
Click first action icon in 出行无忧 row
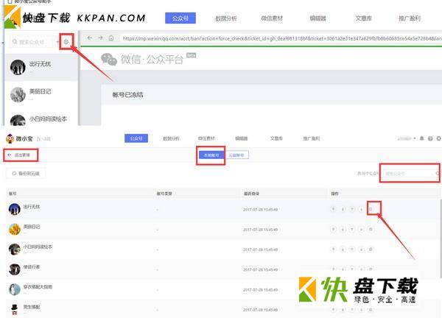[x=333, y=209]
